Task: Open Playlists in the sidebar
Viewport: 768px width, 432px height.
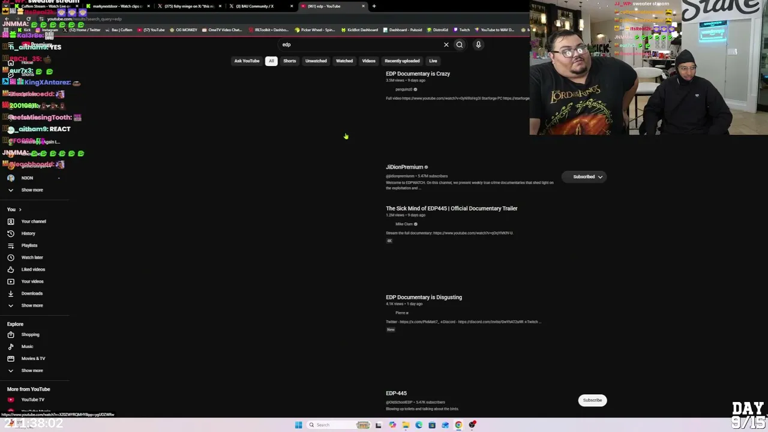Action: click(x=34, y=245)
